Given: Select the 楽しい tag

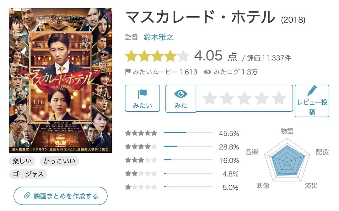Looking at the screenshot, I should 22,161.
